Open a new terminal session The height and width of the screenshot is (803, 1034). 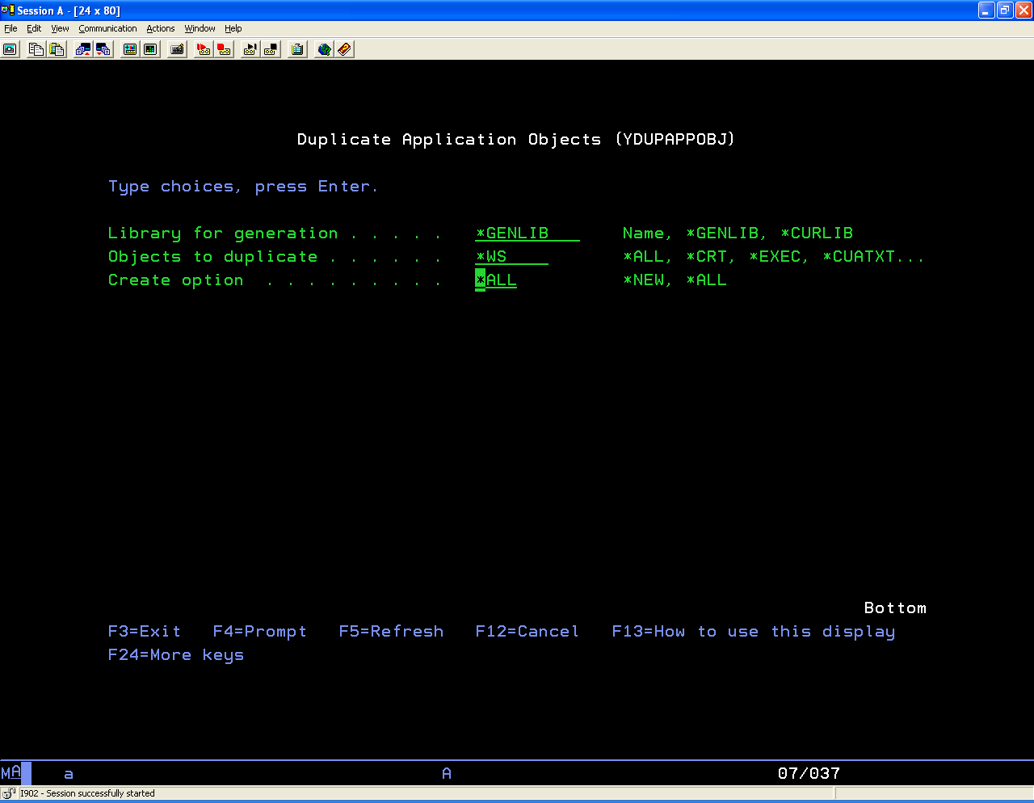click(10, 49)
